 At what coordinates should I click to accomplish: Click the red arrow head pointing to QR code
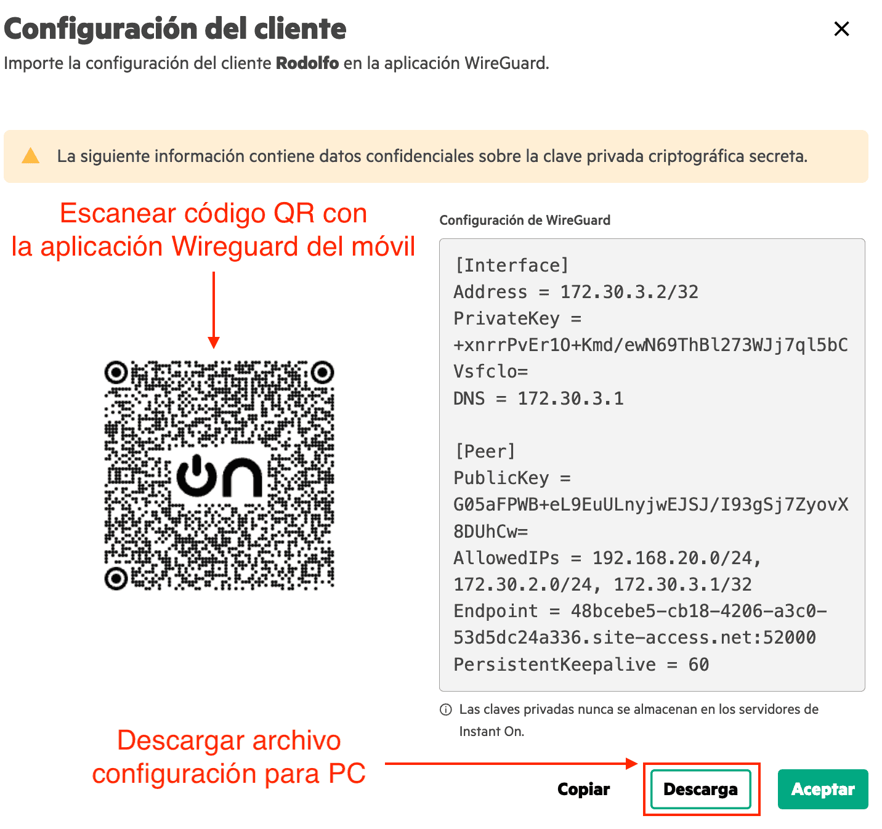point(214,342)
